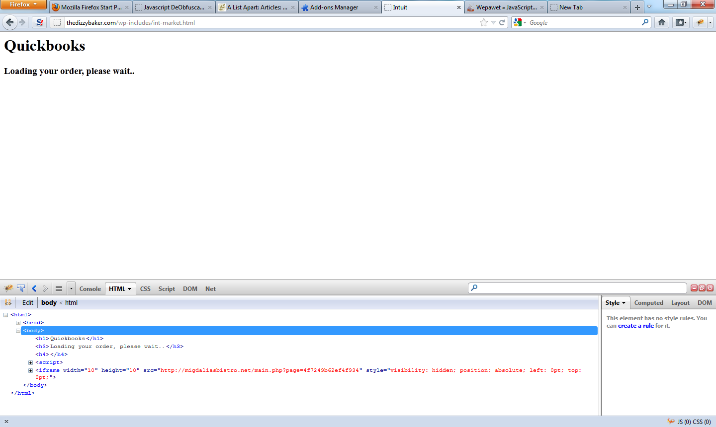
Task: Open the Firebug toolbar button dropdown arrow
Action: click(x=710, y=22)
